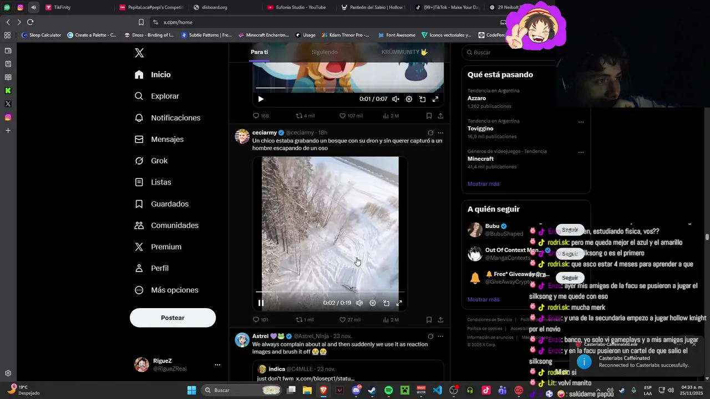Follow the Bubu account

[x=570, y=229]
